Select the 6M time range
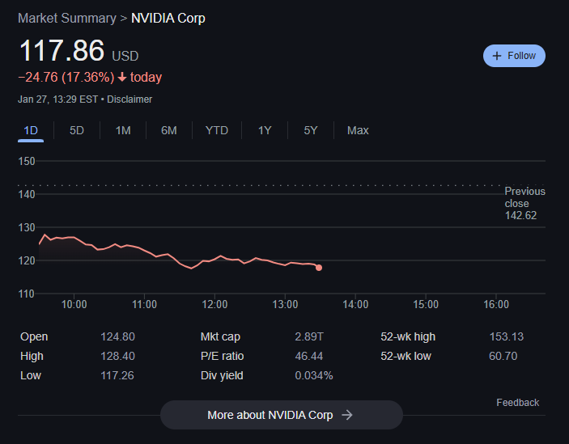 tap(168, 130)
